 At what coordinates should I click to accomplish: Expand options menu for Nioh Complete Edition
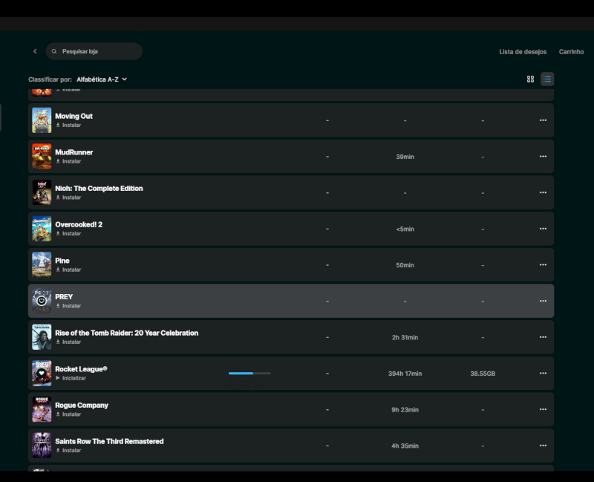(x=543, y=192)
